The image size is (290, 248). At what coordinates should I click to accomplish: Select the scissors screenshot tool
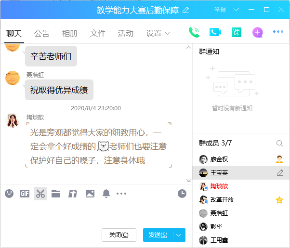tap(40, 194)
